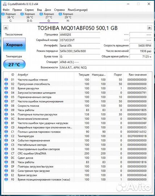Select disk G: tab at 27 °C
The image size is (155, 196).
pyautogui.click(x=49, y=17)
